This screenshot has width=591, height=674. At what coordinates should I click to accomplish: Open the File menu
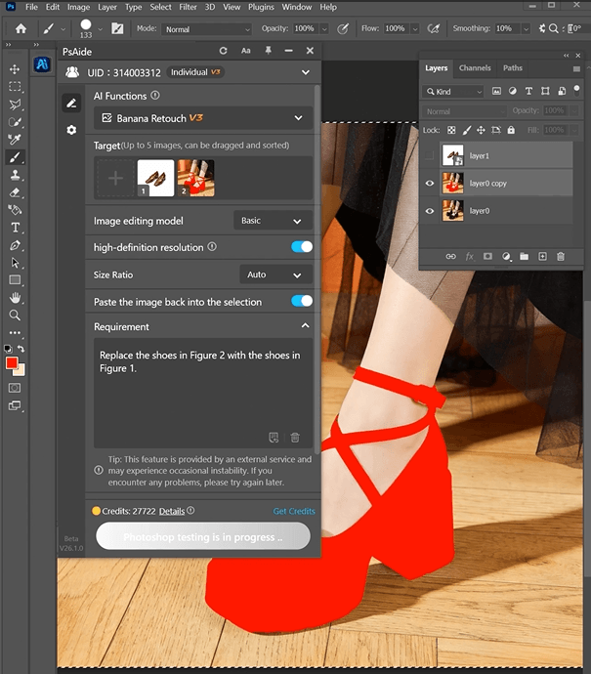coord(31,7)
